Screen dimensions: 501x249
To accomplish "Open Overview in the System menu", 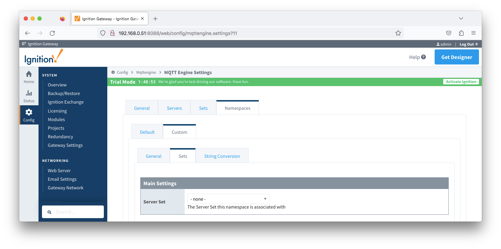I will coord(57,85).
